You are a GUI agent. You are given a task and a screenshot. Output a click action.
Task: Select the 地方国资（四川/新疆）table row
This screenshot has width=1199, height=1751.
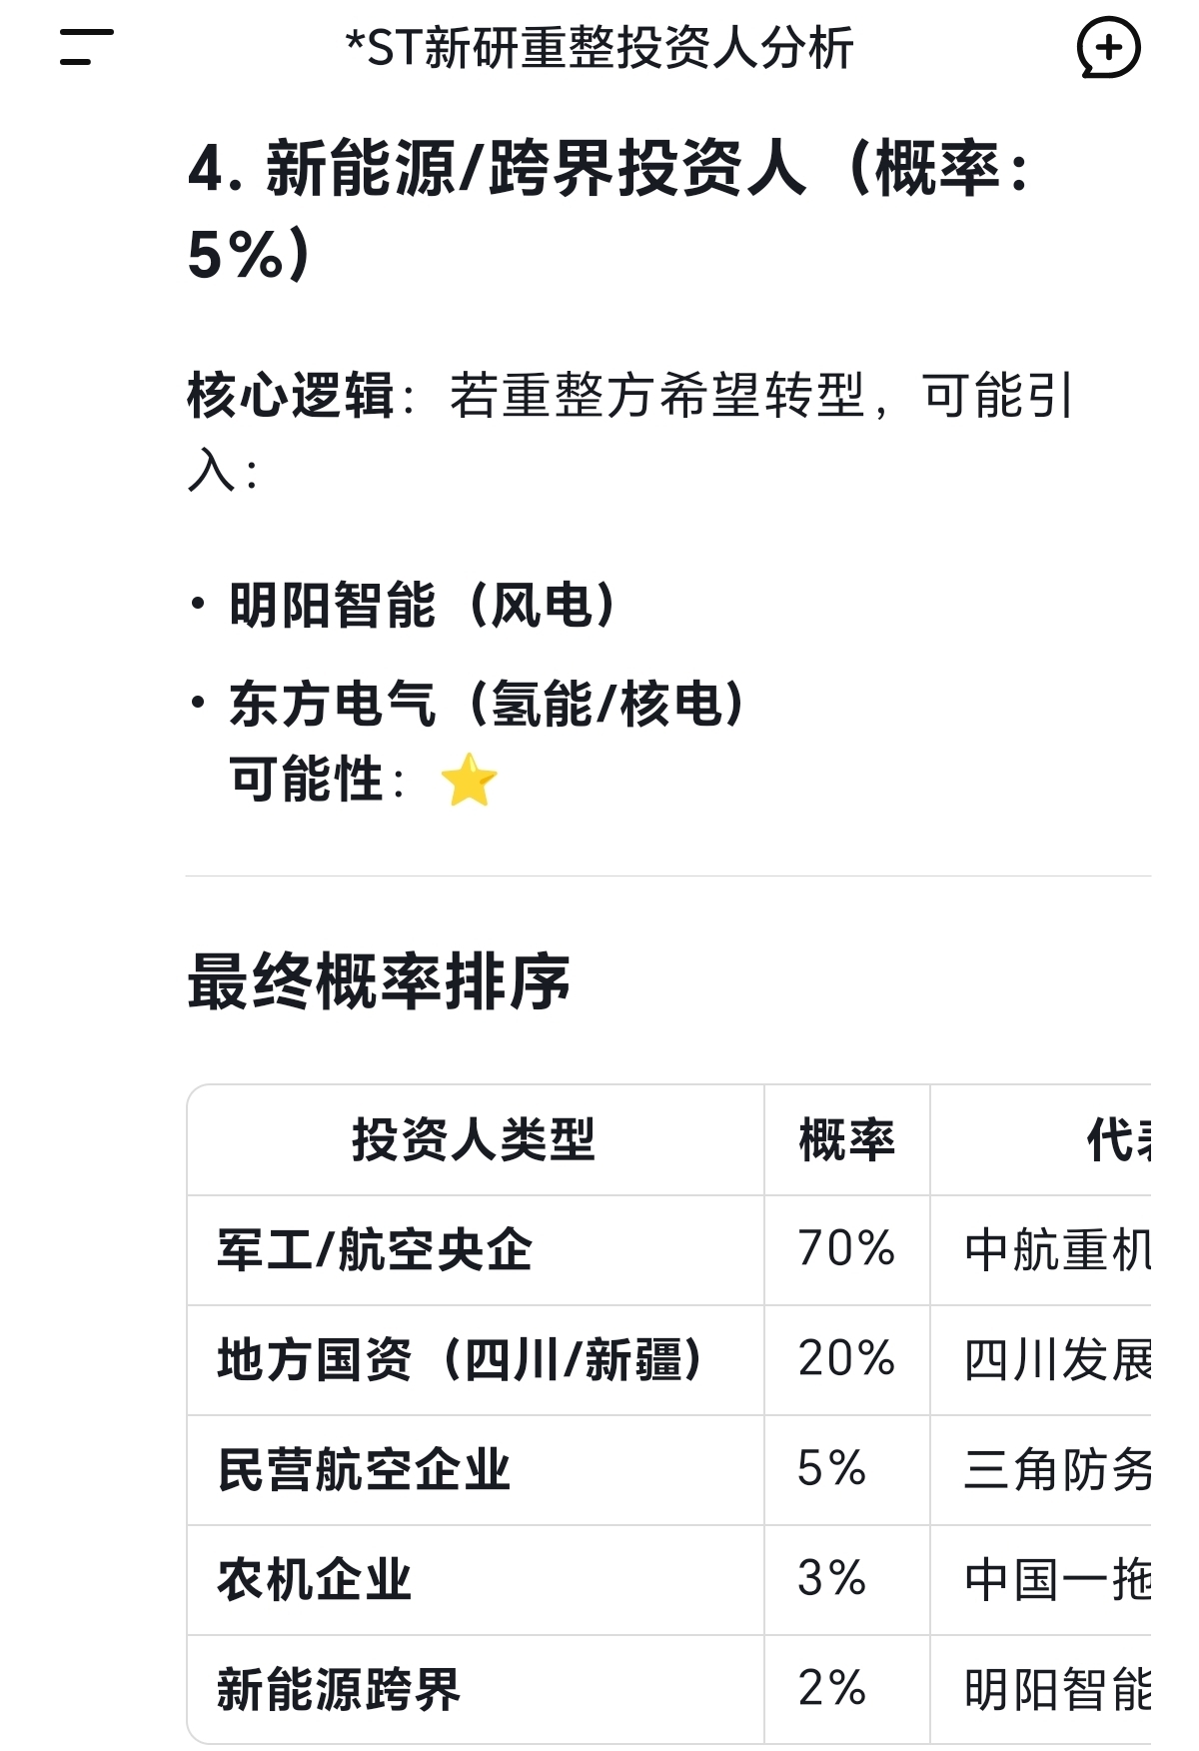pos(668,1360)
